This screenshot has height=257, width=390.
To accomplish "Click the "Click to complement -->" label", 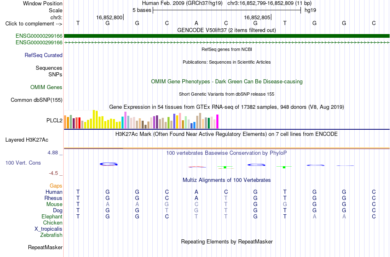I will pos(34,24).
